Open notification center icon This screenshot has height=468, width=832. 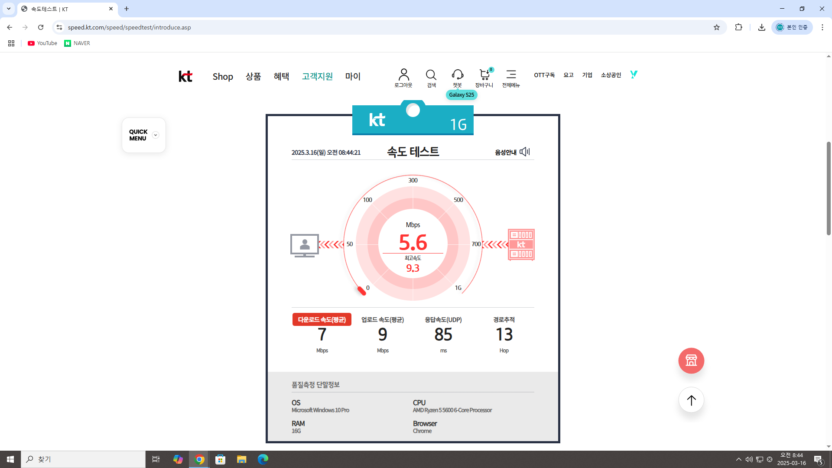(x=819, y=459)
